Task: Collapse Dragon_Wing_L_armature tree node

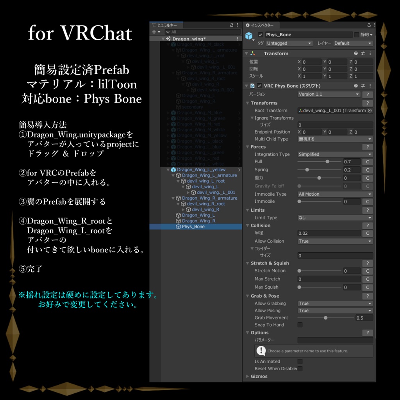Action: (x=173, y=175)
